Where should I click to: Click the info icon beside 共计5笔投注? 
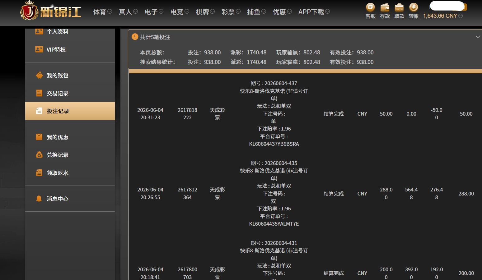pyautogui.click(x=135, y=37)
